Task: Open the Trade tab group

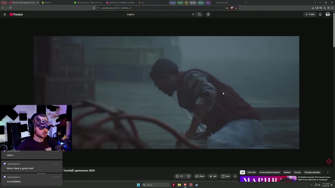Action: [180, 3]
